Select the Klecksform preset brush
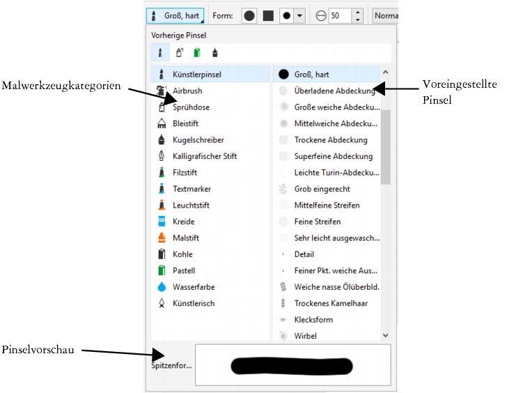Image resolution: width=509 pixels, height=393 pixels. (x=313, y=320)
